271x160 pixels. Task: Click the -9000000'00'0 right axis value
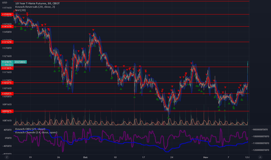coord(260,129)
